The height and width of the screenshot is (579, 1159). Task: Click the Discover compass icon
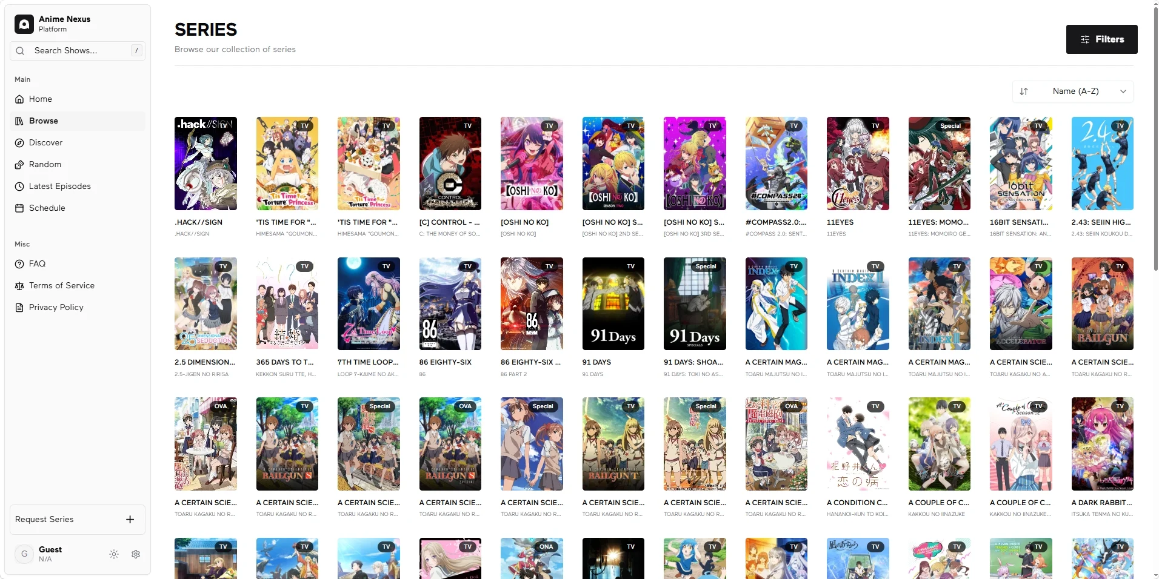19,143
